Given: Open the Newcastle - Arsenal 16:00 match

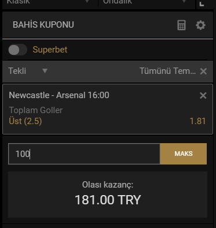Looking at the screenshot, I should (x=59, y=95).
